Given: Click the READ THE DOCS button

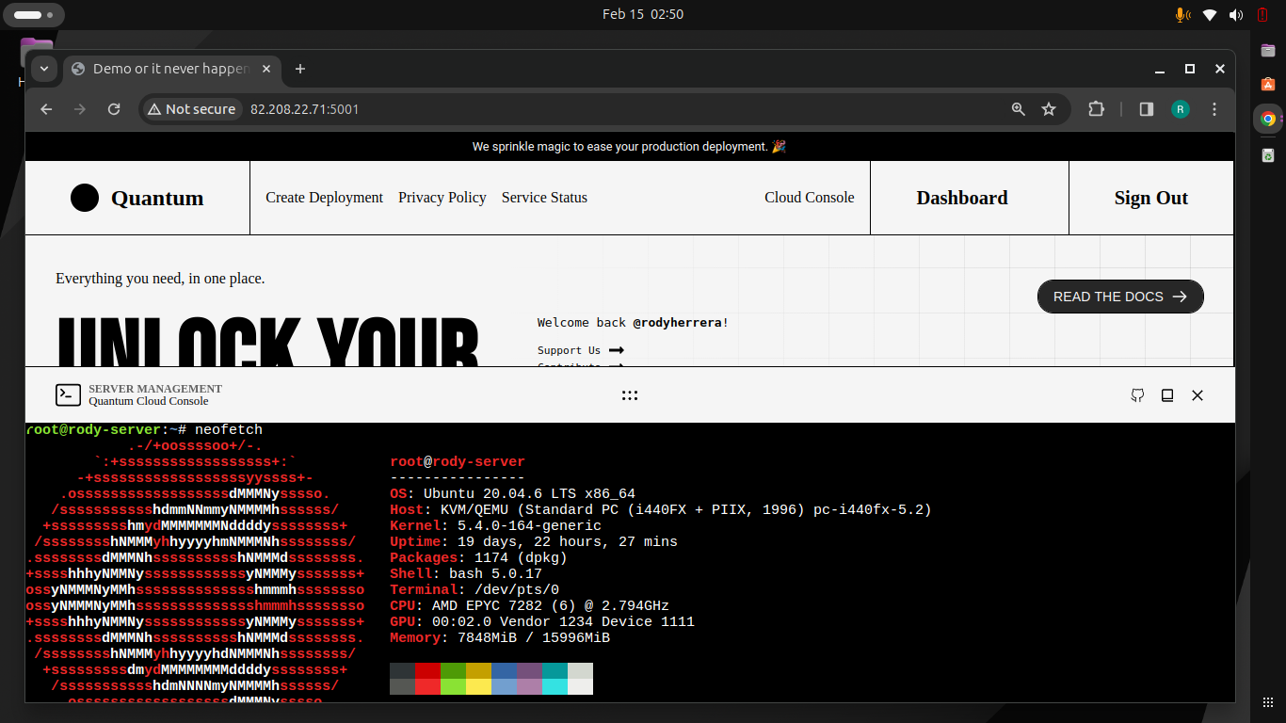Looking at the screenshot, I should coord(1120,297).
